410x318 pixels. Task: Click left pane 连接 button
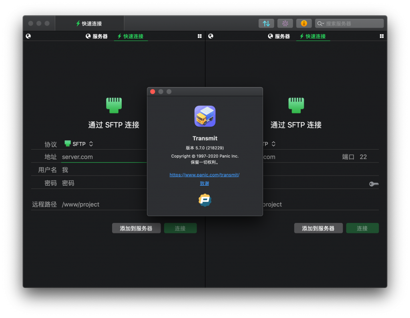pos(180,228)
